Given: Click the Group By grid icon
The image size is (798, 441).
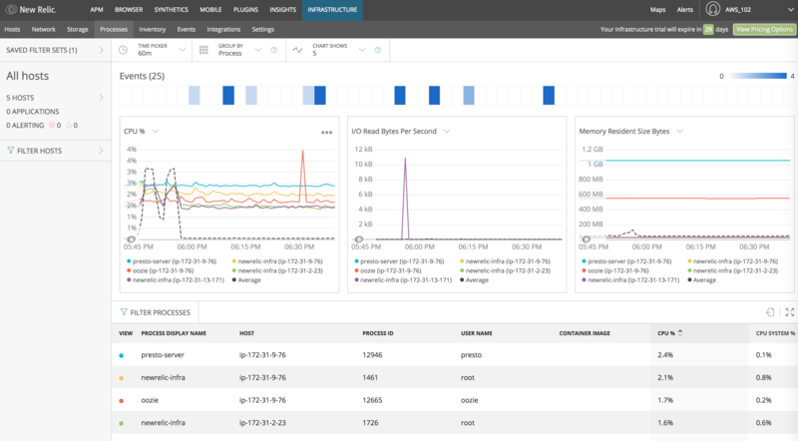Looking at the screenshot, I should (x=203, y=50).
